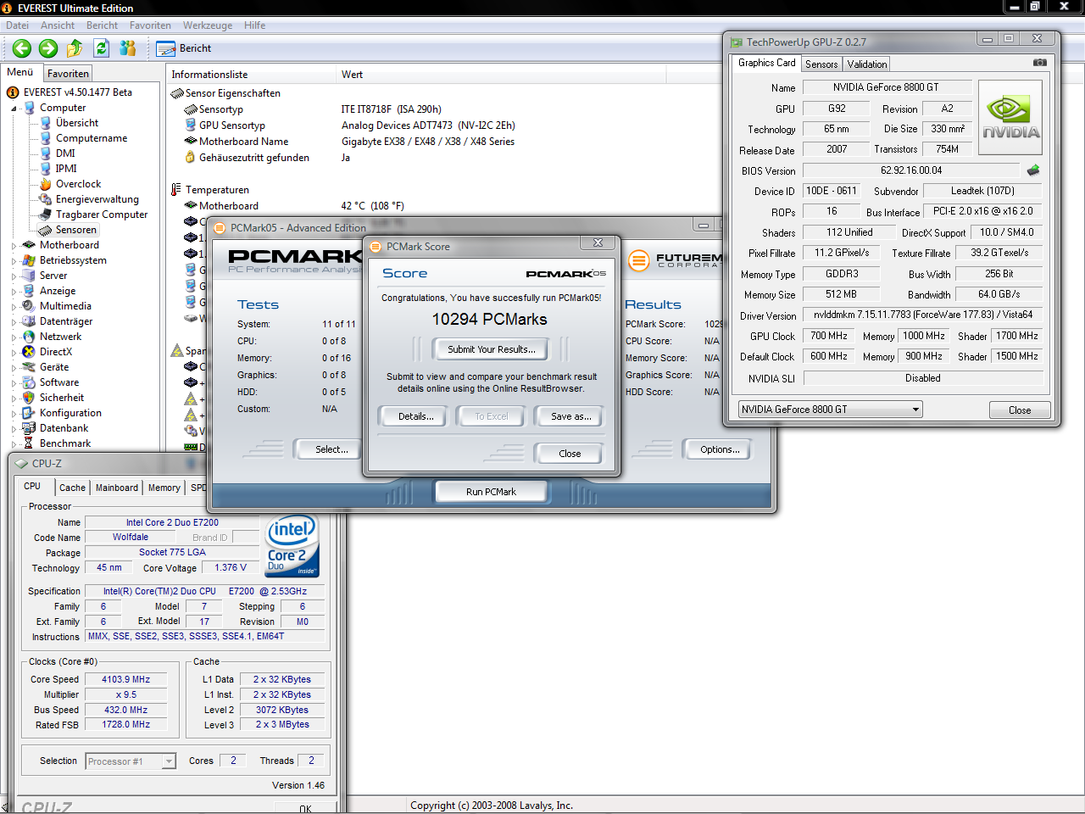This screenshot has height=814, width=1085.
Task: Click the Gehäusezutritt gefunden lock icon
Action: pyautogui.click(x=191, y=158)
